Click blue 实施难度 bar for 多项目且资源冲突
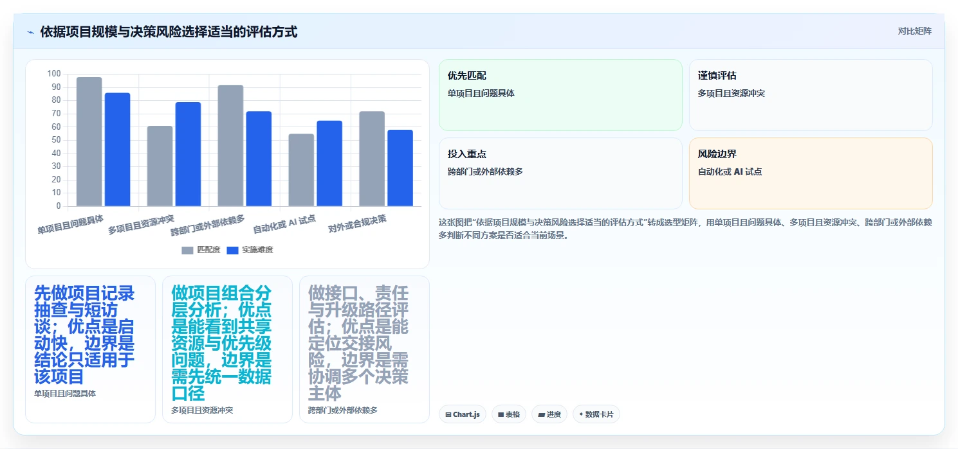The width and height of the screenshot is (958, 449). coord(189,154)
